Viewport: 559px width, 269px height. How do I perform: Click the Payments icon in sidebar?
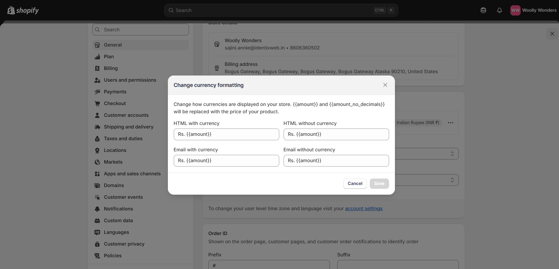click(x=97, y=92)
